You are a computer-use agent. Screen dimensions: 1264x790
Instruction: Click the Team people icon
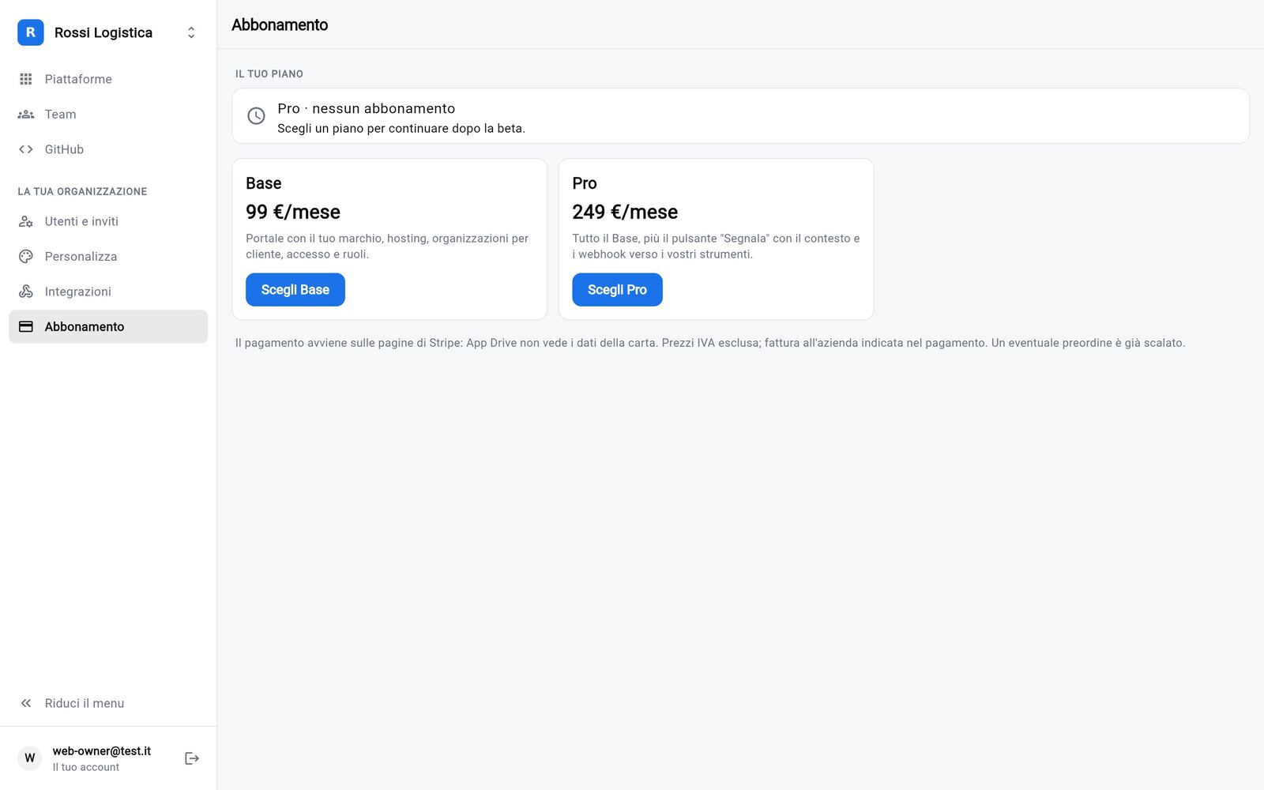(26, 115)
